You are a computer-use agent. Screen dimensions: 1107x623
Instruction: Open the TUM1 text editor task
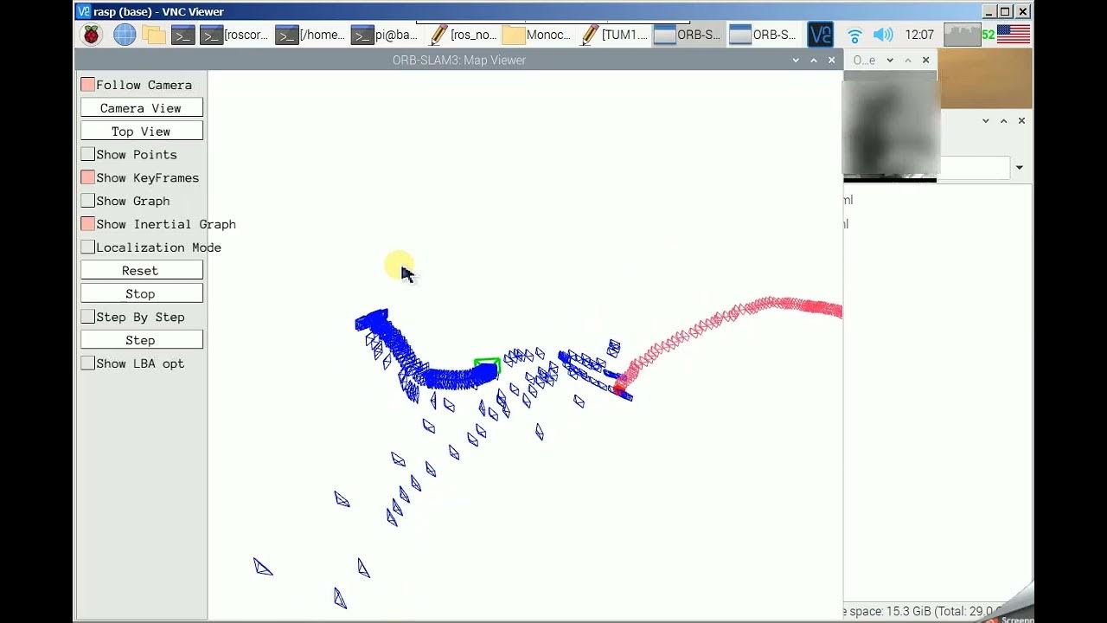pyautogui.click(x=613, y=35)
